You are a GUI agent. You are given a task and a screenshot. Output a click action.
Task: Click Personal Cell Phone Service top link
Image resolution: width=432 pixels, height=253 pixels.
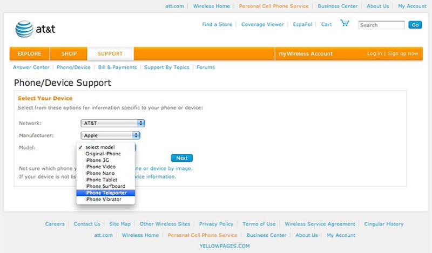(x=274, y=6)
